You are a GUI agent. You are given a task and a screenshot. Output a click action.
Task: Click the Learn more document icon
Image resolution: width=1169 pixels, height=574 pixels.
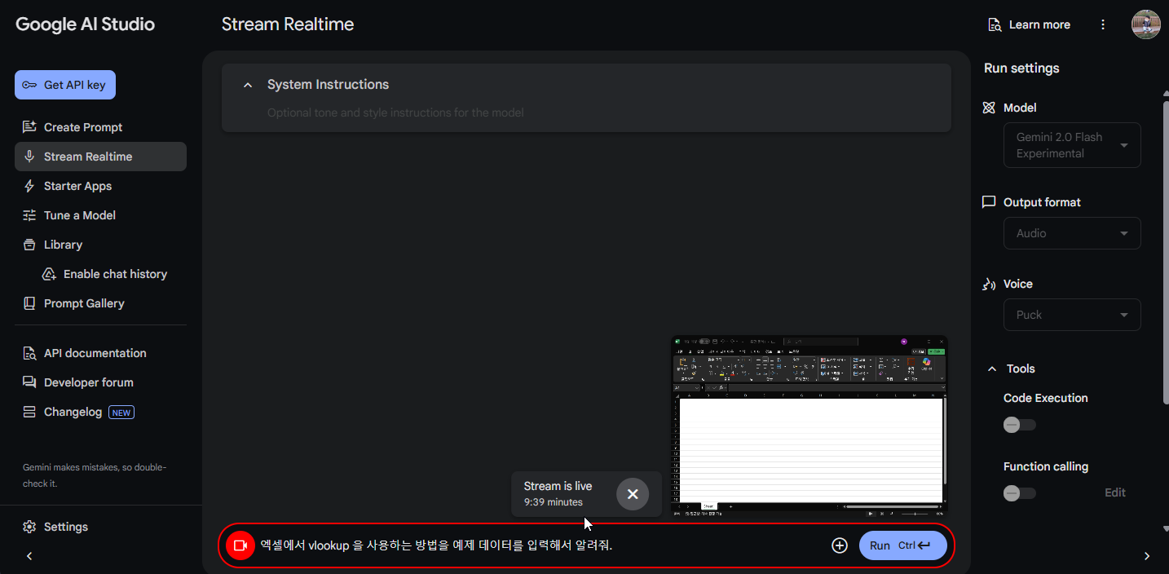[x=995, y=24]
